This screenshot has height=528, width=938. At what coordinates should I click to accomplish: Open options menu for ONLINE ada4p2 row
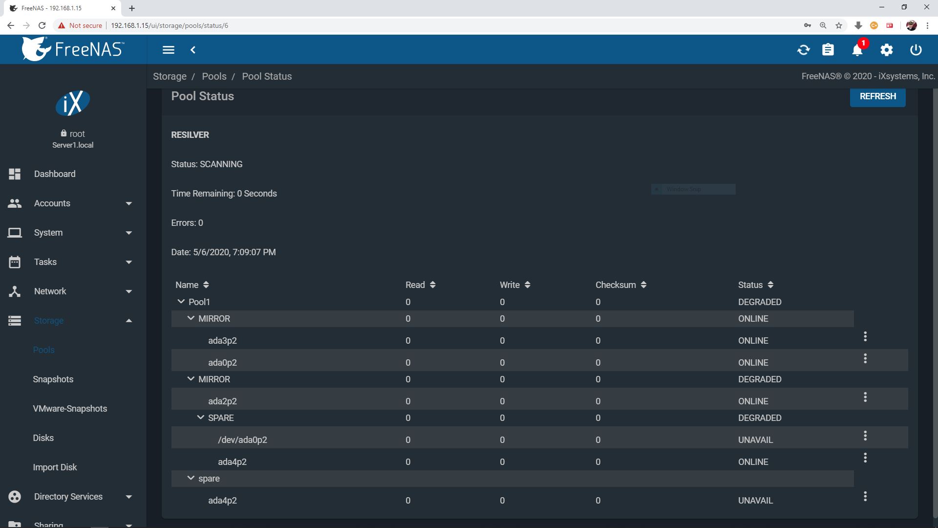tap(865, 458)
